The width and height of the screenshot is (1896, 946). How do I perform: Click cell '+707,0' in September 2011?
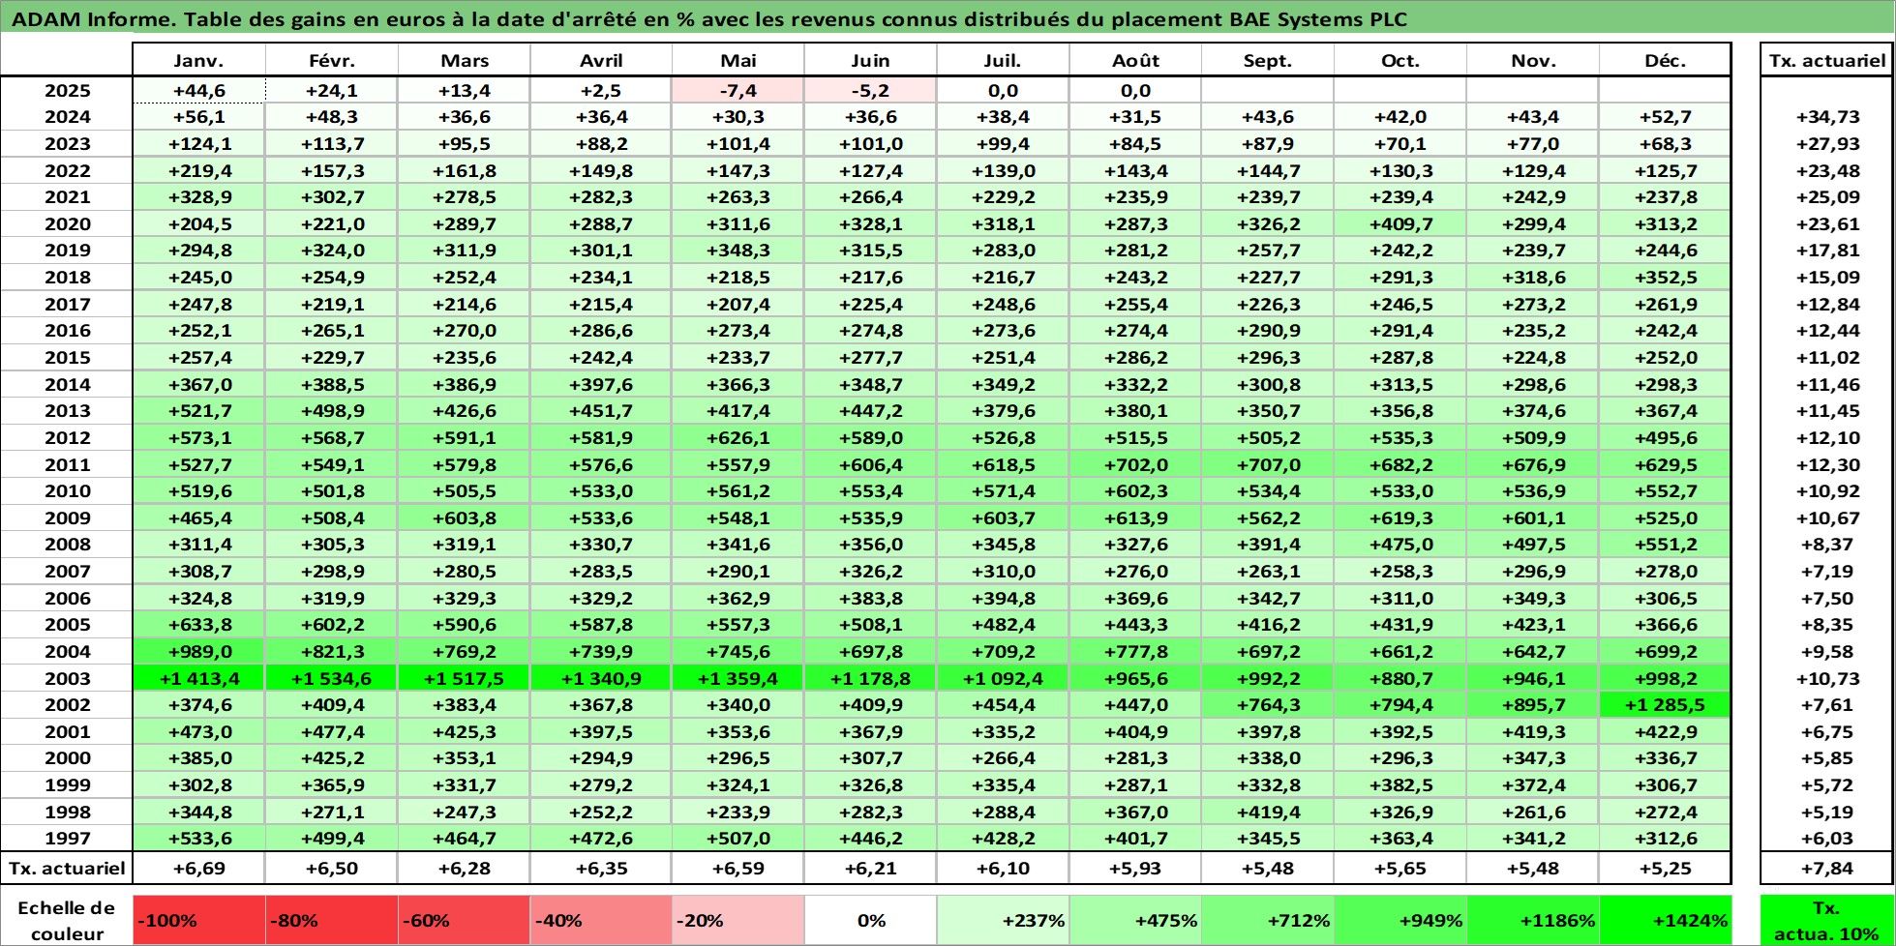[x=1268, y=465]
